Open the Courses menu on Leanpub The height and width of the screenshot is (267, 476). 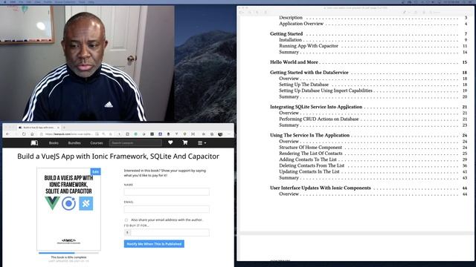(97, 143)
